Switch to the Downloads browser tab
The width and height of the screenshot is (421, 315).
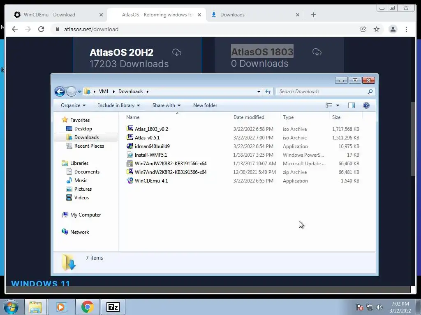pos(232,15)
